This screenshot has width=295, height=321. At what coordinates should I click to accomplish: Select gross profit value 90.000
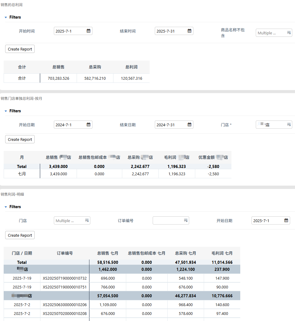[222, 287]
